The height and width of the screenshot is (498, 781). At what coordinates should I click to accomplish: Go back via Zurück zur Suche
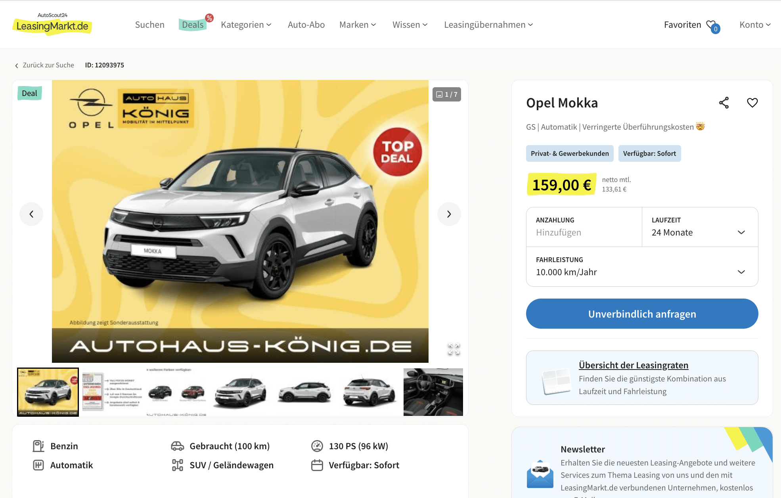pos(44,65)
